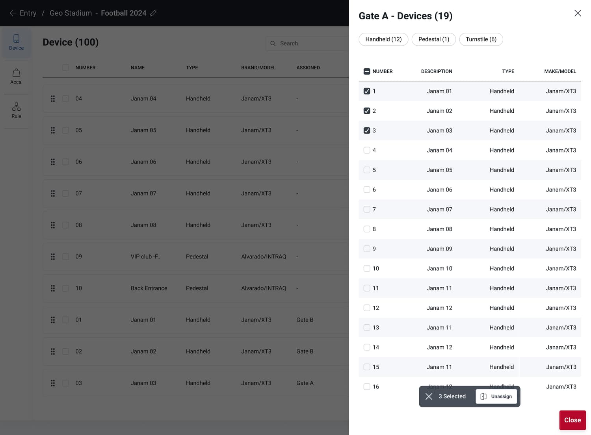The width and height of the screenshot is (591, 435).
Task: Sort by ASSIGNED column header
Action: coord(308,68)
